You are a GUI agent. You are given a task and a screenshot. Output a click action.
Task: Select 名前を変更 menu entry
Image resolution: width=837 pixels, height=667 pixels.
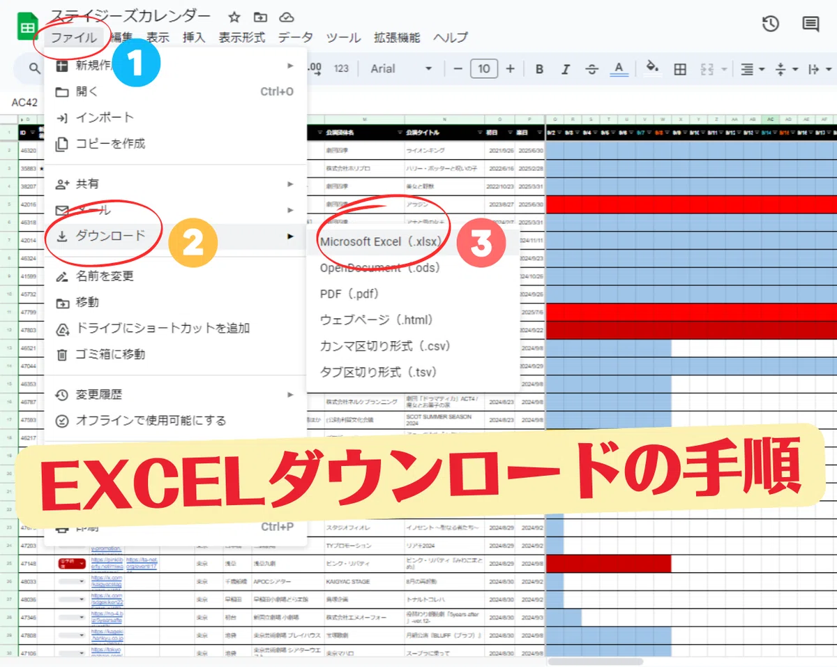(175, 276)
